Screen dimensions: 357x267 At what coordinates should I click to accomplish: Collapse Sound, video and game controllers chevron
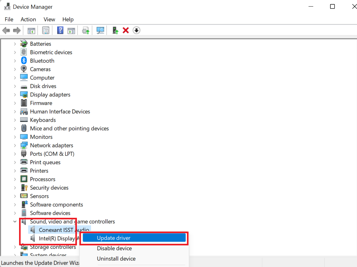pyautogui.click(x=15, y=221)
